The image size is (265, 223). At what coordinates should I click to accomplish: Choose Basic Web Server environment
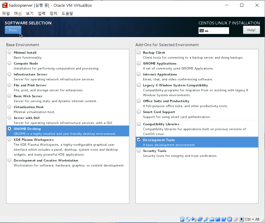click(x=10, y=96)
